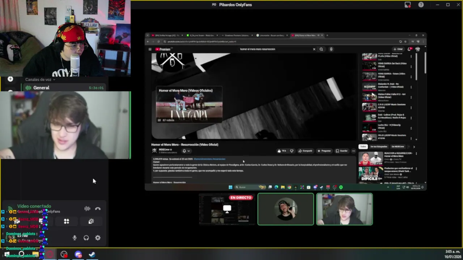463x260 pixels.
Task: Open options for Duki - LeBron video
Action: (x=411, y=118)
